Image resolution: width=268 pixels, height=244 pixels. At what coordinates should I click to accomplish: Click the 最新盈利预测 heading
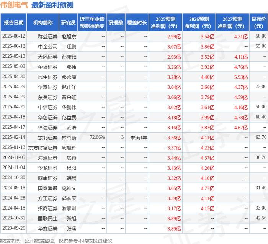(x=52, y=5)
